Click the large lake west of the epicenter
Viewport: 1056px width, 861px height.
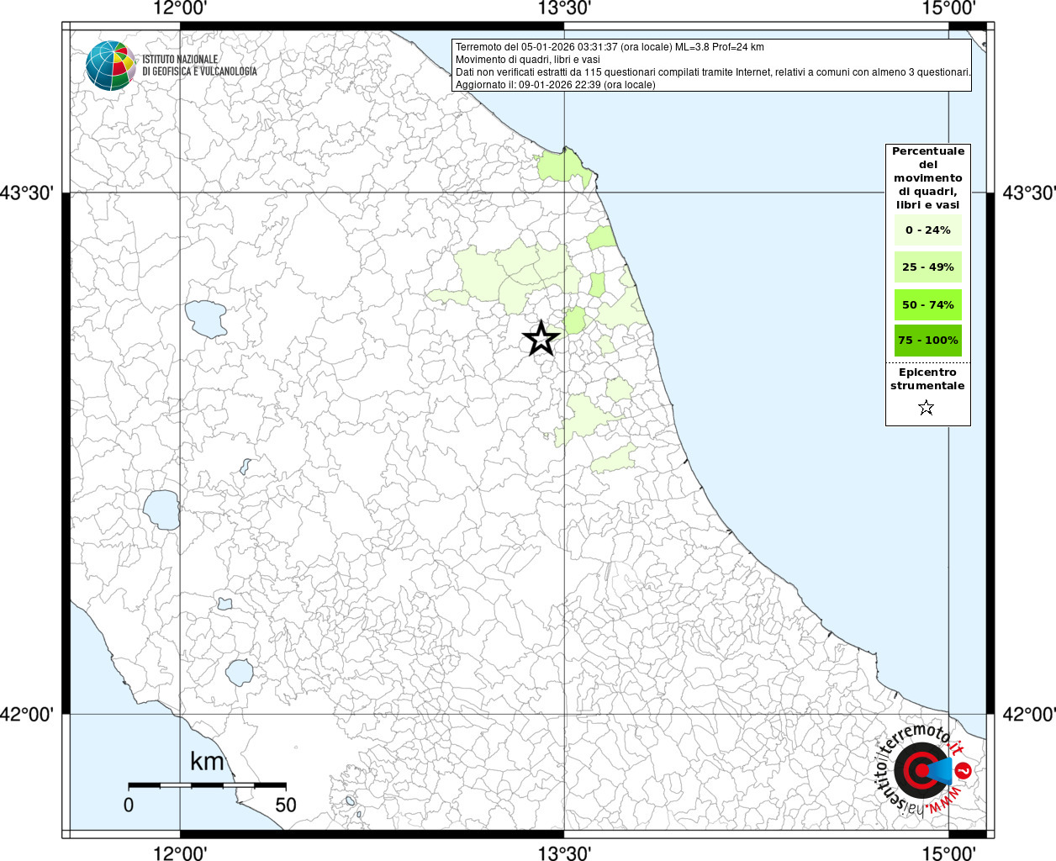coord(206,319)
